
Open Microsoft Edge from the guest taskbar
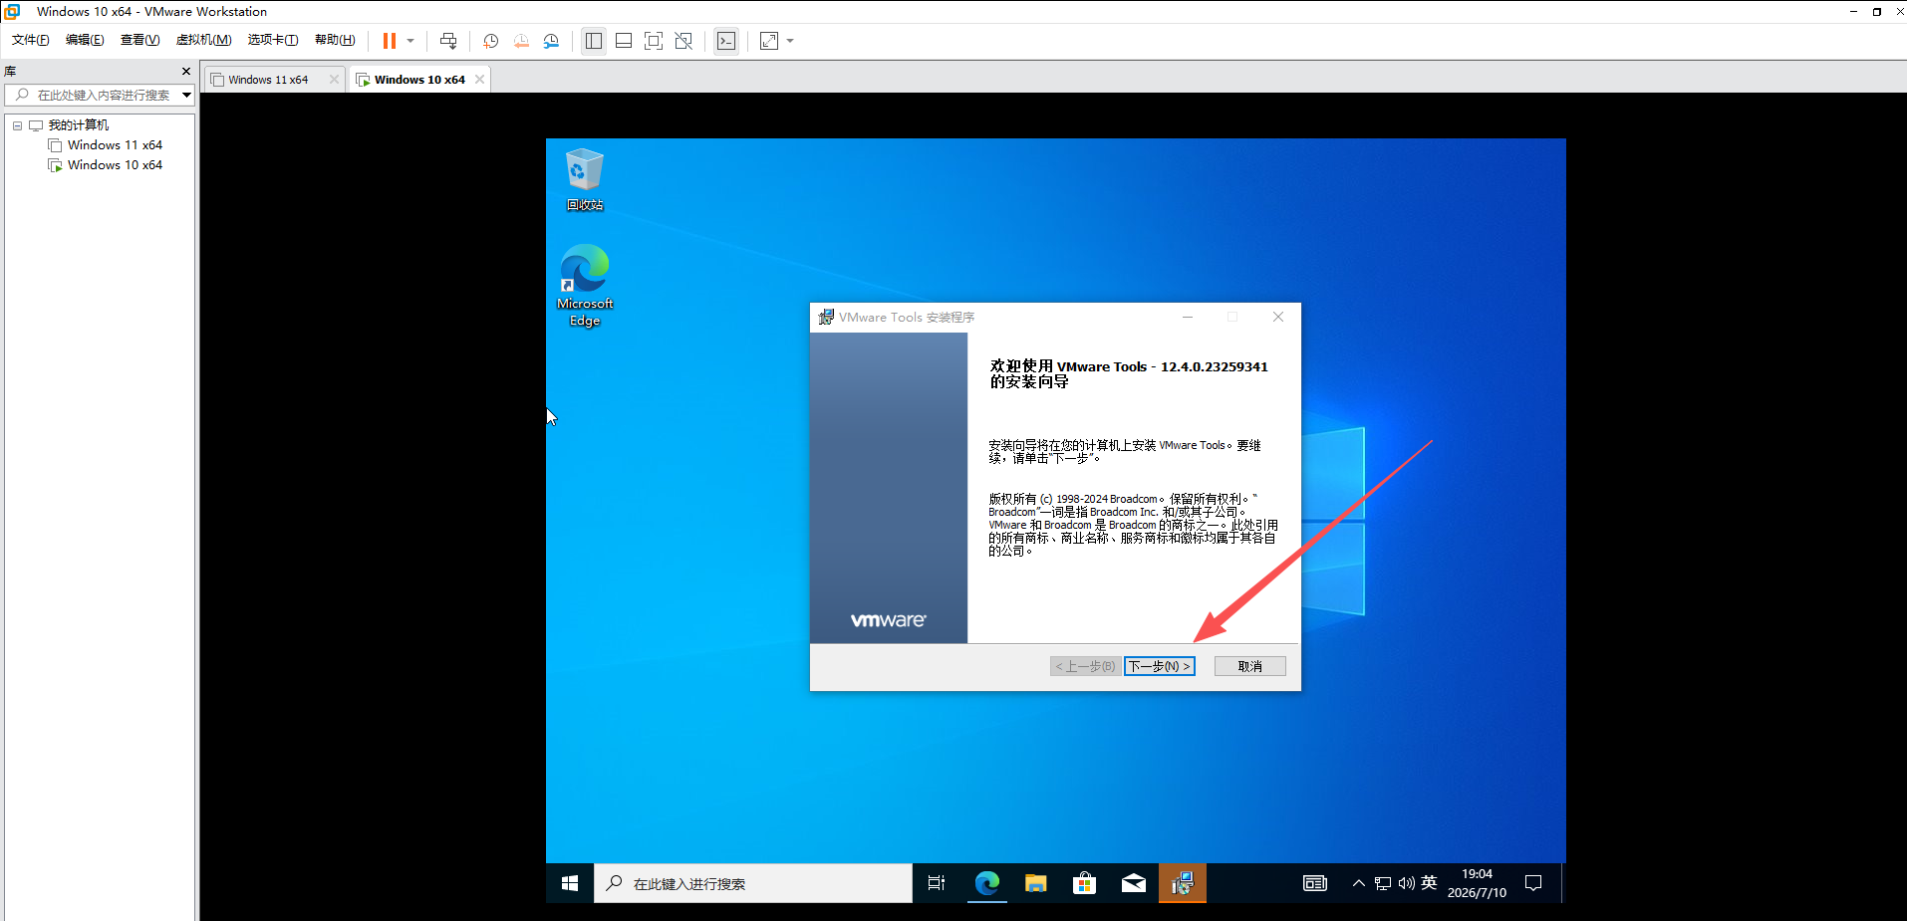[x=986, y=883]
